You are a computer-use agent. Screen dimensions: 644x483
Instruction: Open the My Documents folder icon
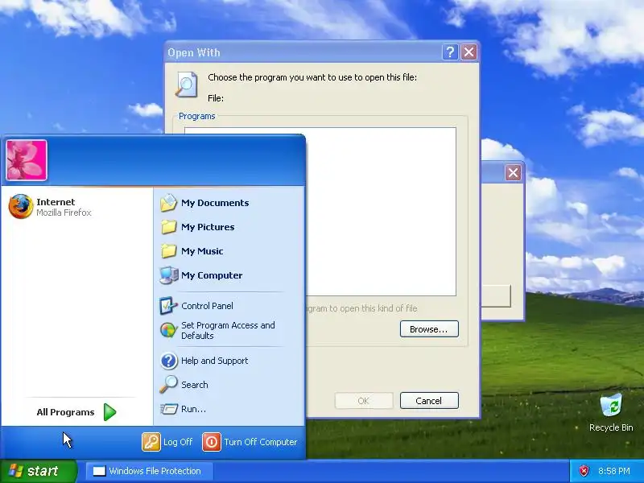[x=168, y=203]
